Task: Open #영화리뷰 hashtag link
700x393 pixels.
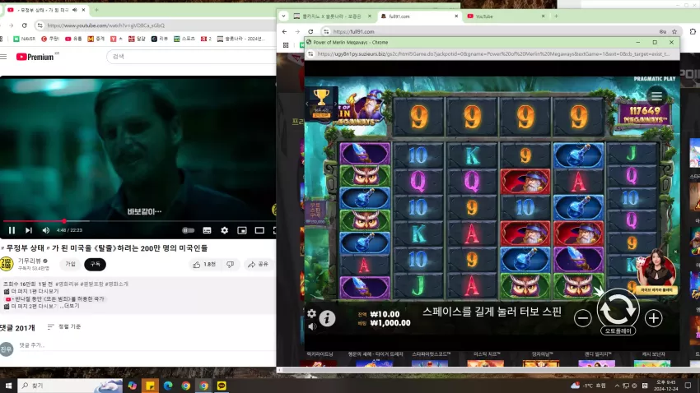Action: 67,284
